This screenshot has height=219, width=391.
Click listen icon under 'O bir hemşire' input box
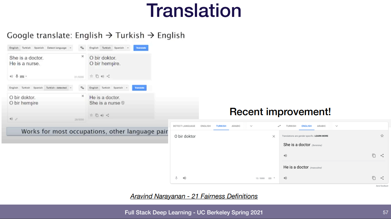(11, 119)
